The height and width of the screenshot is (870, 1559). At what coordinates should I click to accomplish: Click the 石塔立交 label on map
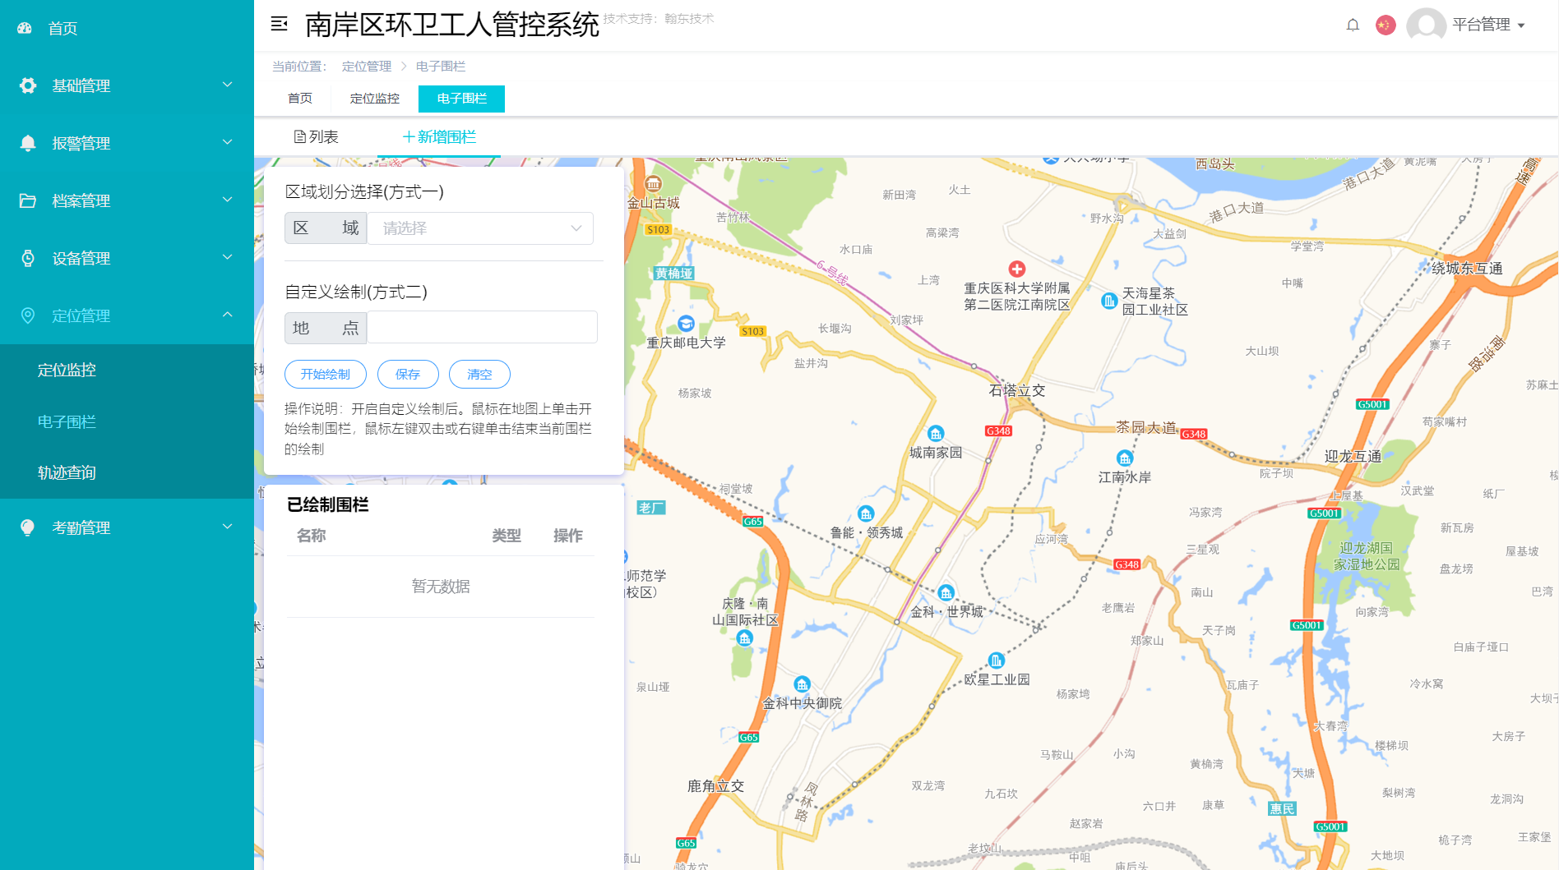point(1017,391)
